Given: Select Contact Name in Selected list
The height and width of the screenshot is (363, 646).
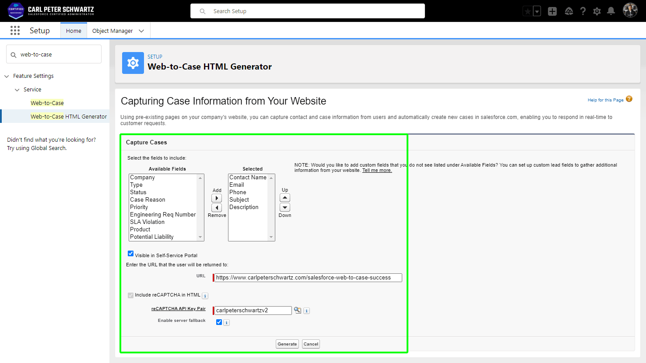Looking at the screenshot, I should click(248, 178).
